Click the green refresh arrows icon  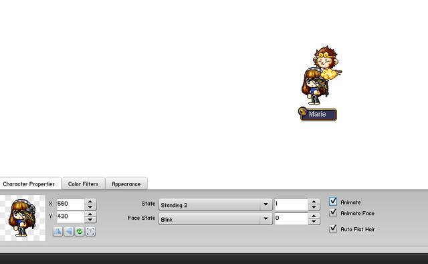80,231
